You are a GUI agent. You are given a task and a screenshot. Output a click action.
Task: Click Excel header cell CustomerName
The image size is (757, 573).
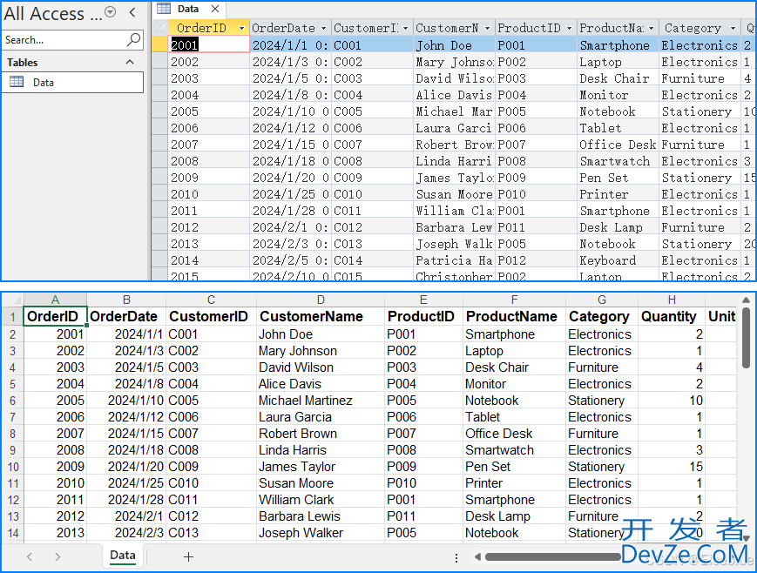pyautogui.click(x=321, y=317)
